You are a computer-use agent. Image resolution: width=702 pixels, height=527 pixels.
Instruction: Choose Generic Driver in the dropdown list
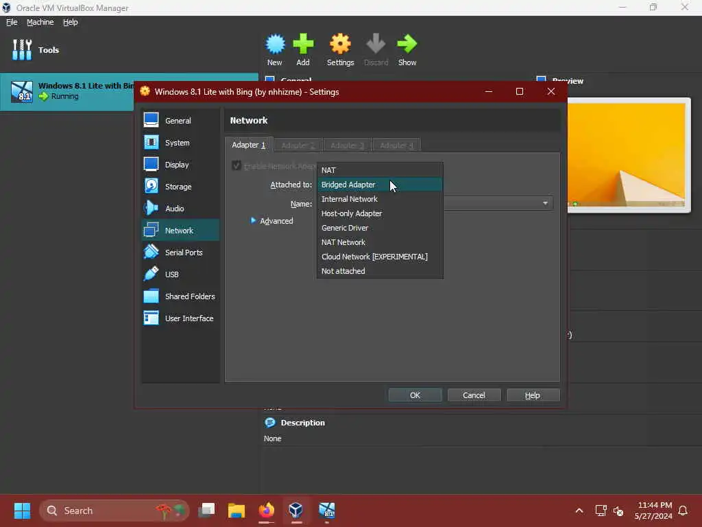click(380, 228)
